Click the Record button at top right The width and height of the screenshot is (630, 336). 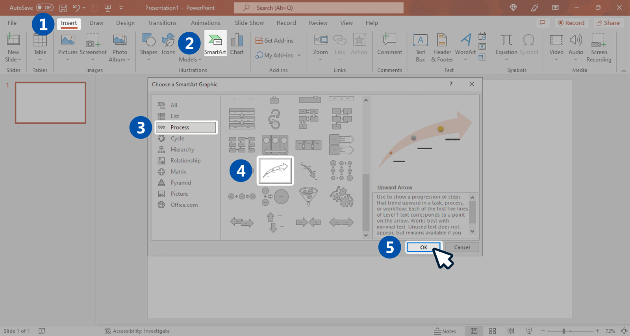(571, 23)
